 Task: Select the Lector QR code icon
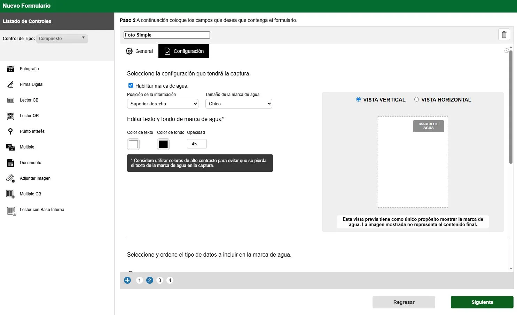11,116
